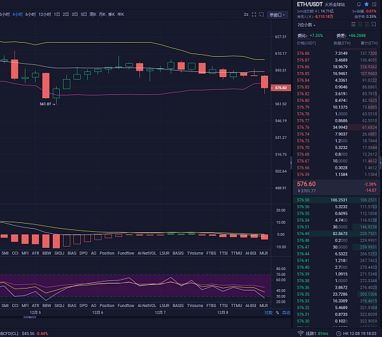Viewport: 382px width, 337px height.
Task: Toggle the blue favorite star for ETH/USDT
Action: tap(367, 4)
